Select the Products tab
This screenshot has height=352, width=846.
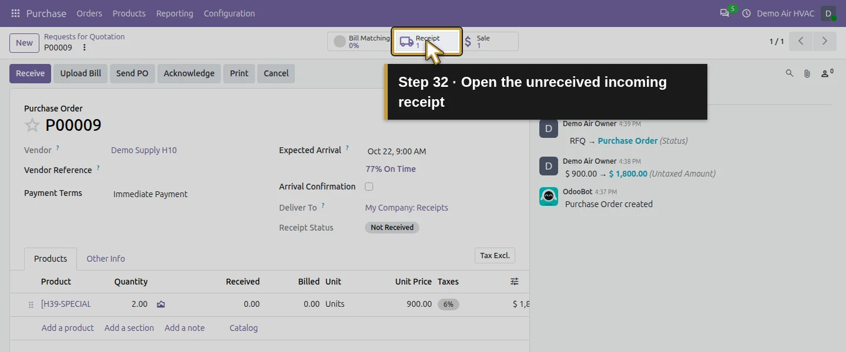[51, 259]
